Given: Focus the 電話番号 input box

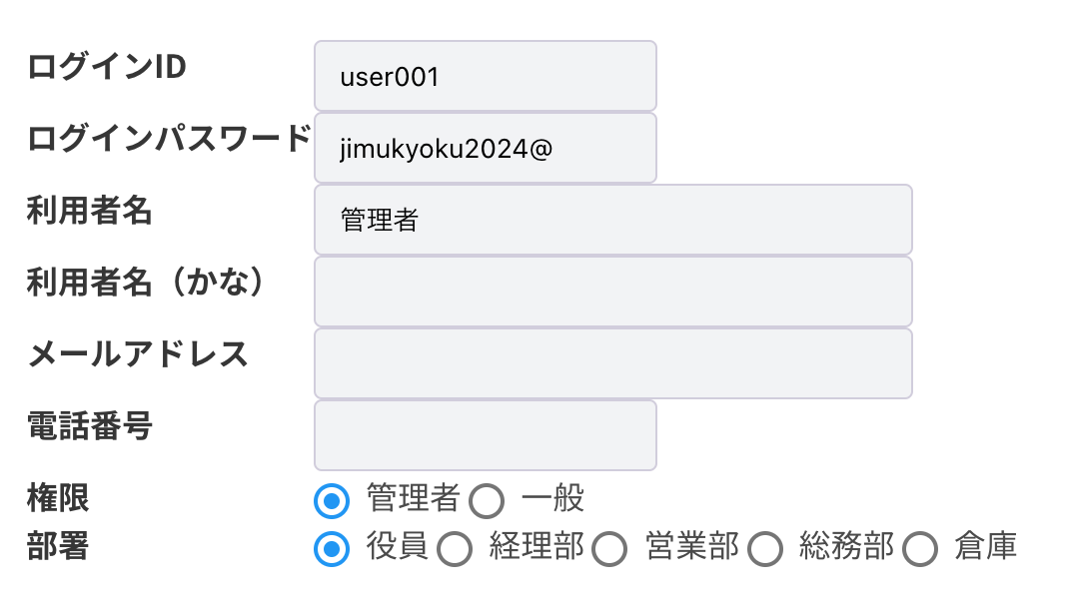Looking at the screenshot, I should [485, 435].
